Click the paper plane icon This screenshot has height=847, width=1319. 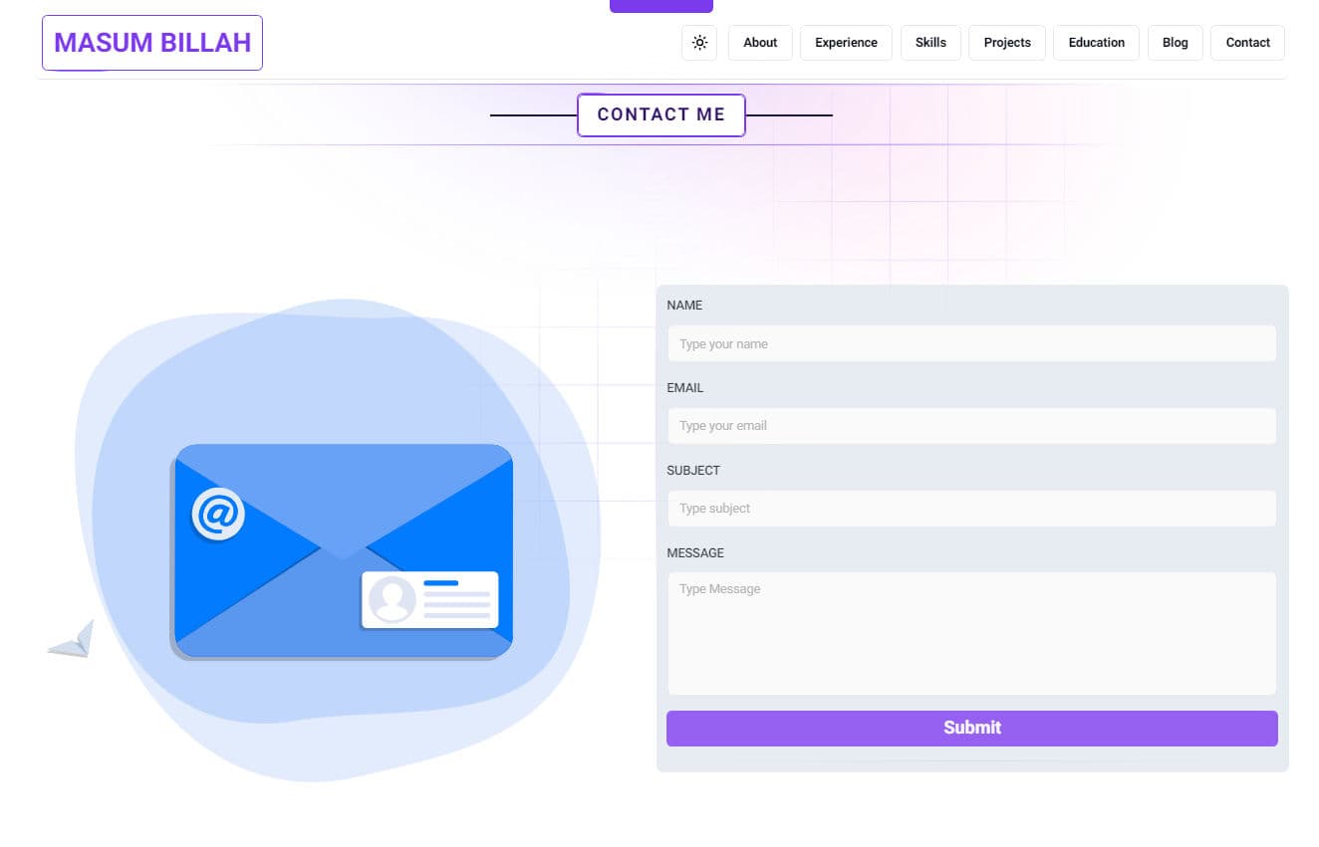coord(73,640)
